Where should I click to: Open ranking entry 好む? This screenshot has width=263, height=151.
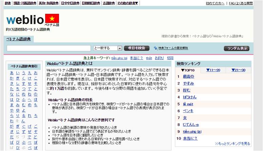pyautogui.click(x=187, y=90)
